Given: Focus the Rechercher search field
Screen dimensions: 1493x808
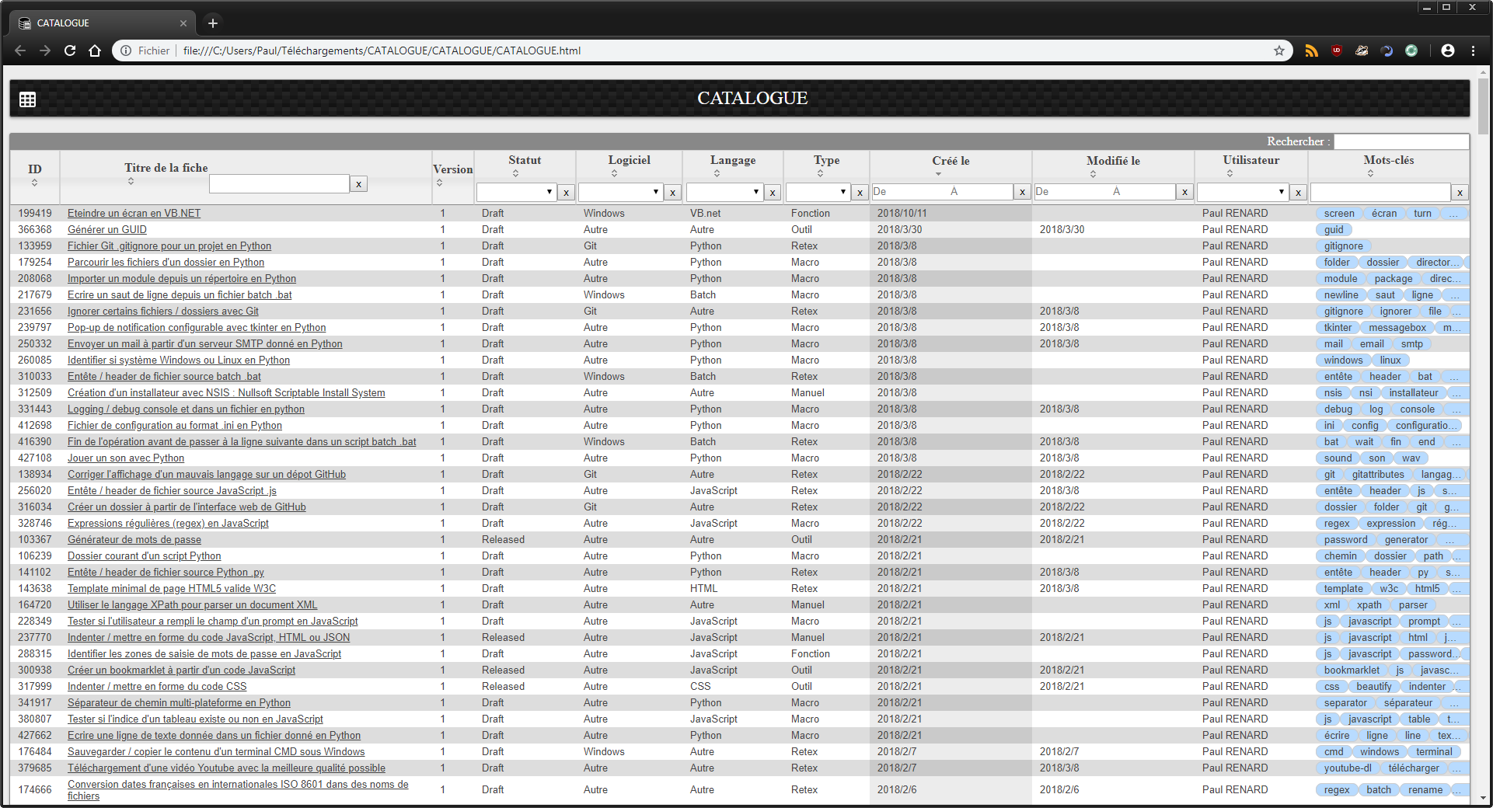Looking at the screenshot, I should pyautogui.click(x=1401, y=141).
